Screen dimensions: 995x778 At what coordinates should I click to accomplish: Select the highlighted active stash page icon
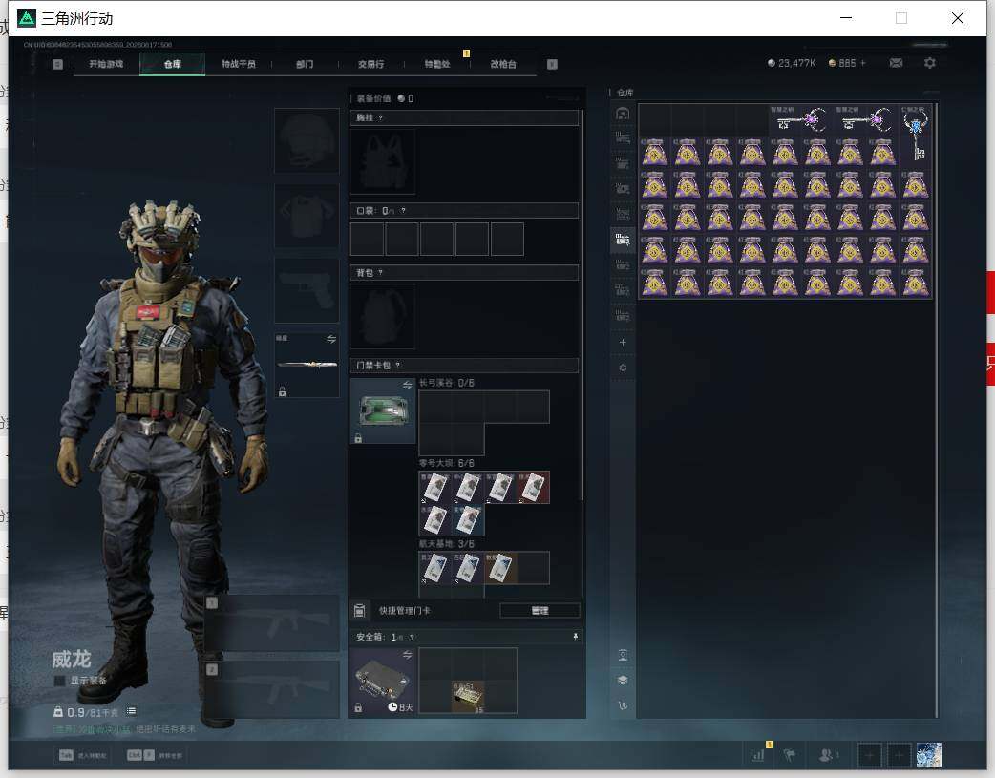[623, 240]
